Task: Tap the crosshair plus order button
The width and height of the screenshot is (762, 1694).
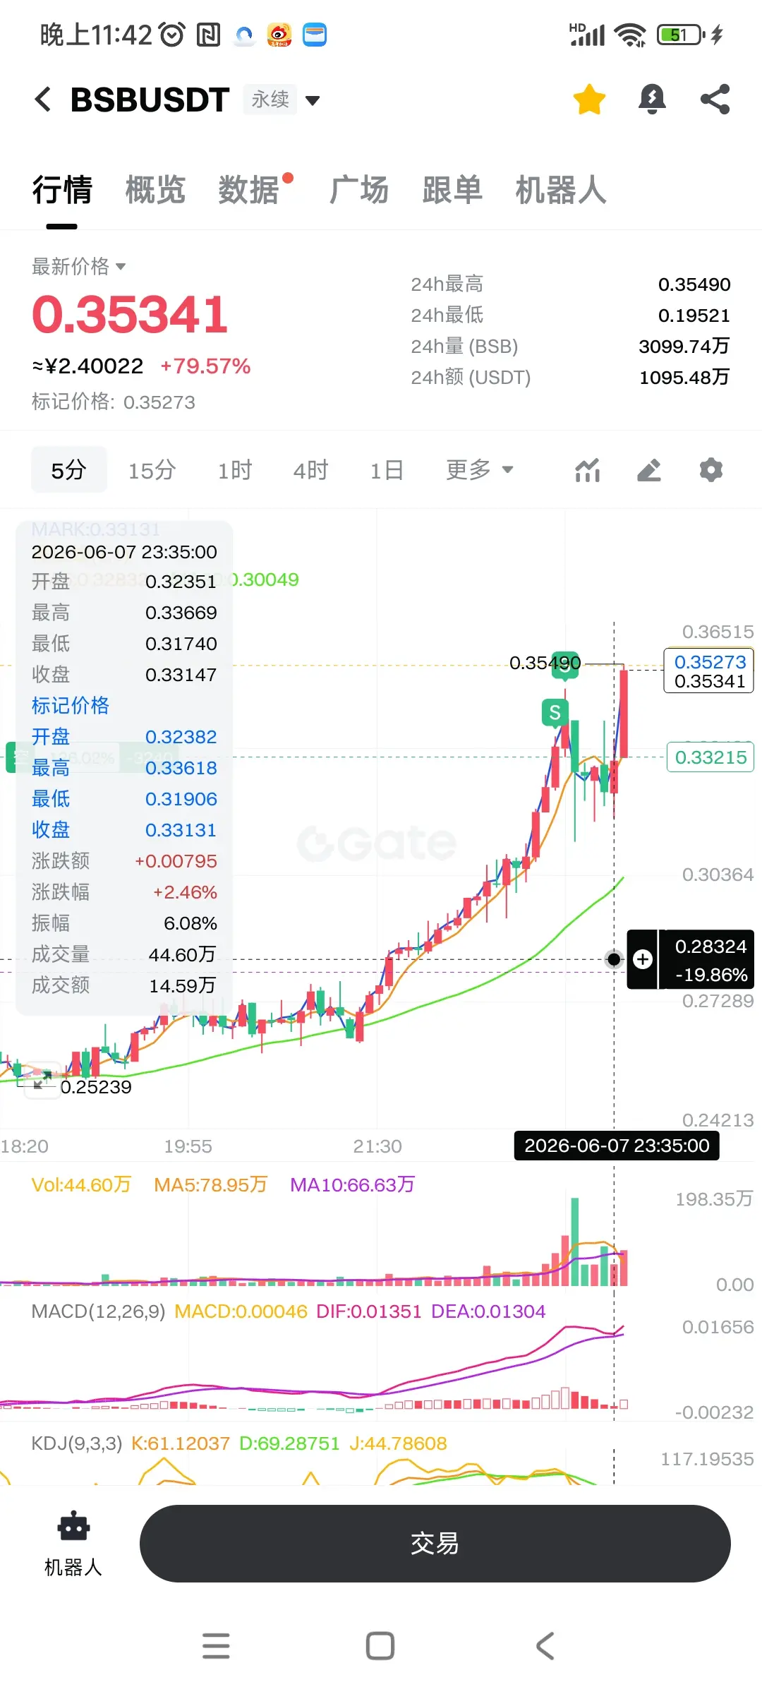Action: tap(643, 959)
